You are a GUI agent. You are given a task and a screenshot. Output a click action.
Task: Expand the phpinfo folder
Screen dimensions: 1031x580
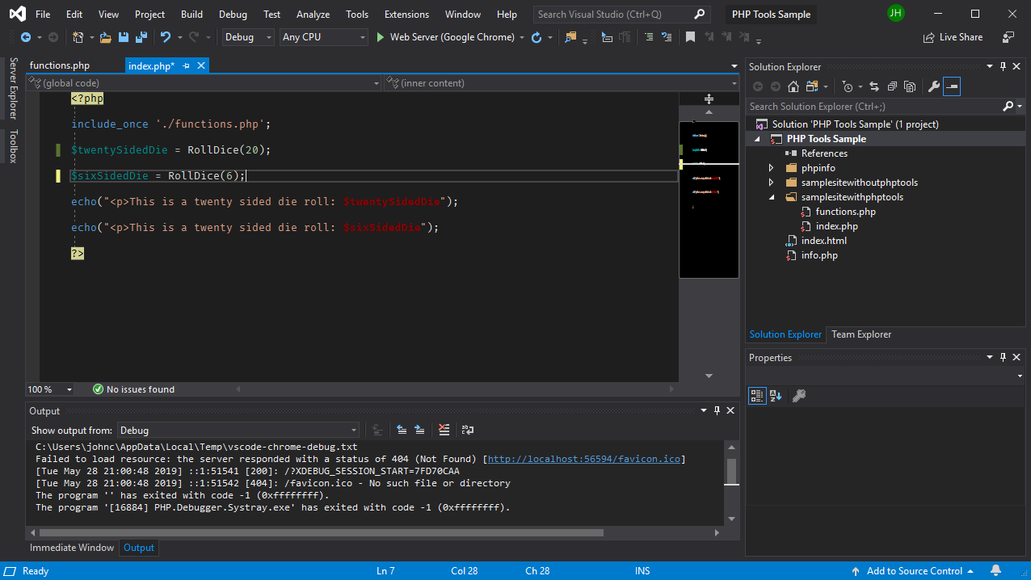(771, 168)
